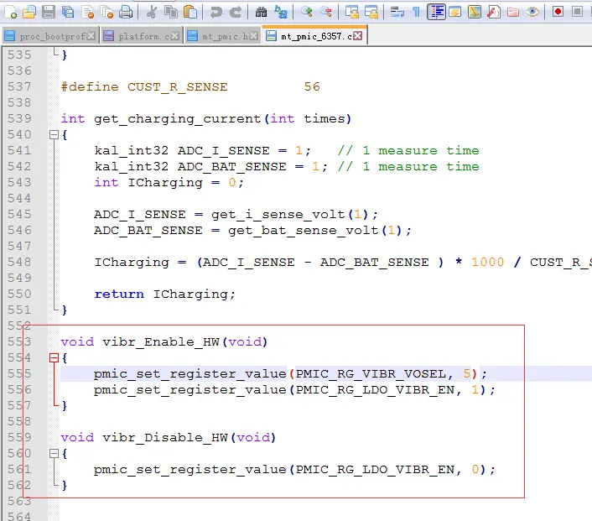Print the current document
Image resolution: width=592 pixels, height=521 pixels.
(126, 12)
